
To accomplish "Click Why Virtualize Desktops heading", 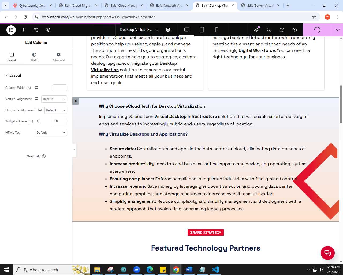I will (x=143, y=134).
